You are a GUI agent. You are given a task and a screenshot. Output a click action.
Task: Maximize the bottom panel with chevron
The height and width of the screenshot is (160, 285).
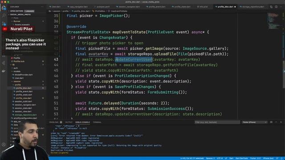point(276,122)
